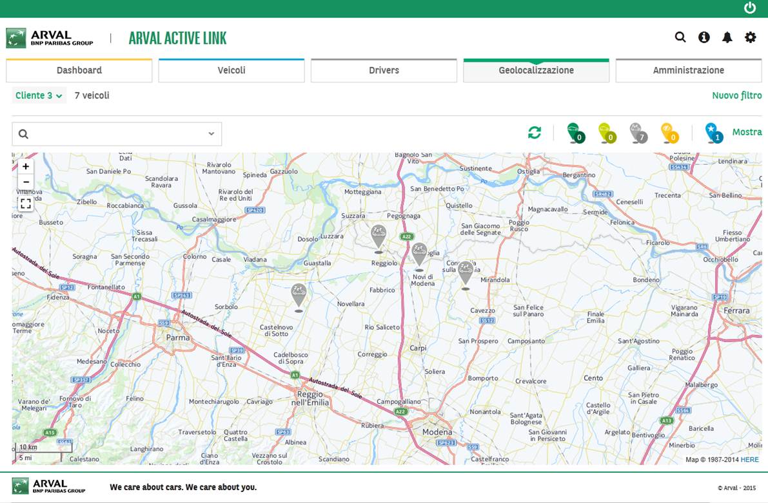Switch to the Drivers tab

(384, 70)
